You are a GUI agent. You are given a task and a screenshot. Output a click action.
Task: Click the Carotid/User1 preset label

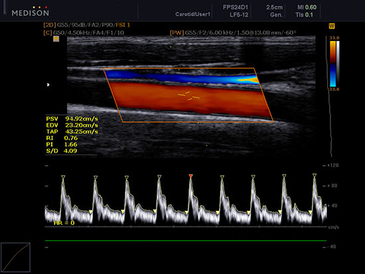coord(192,14)
